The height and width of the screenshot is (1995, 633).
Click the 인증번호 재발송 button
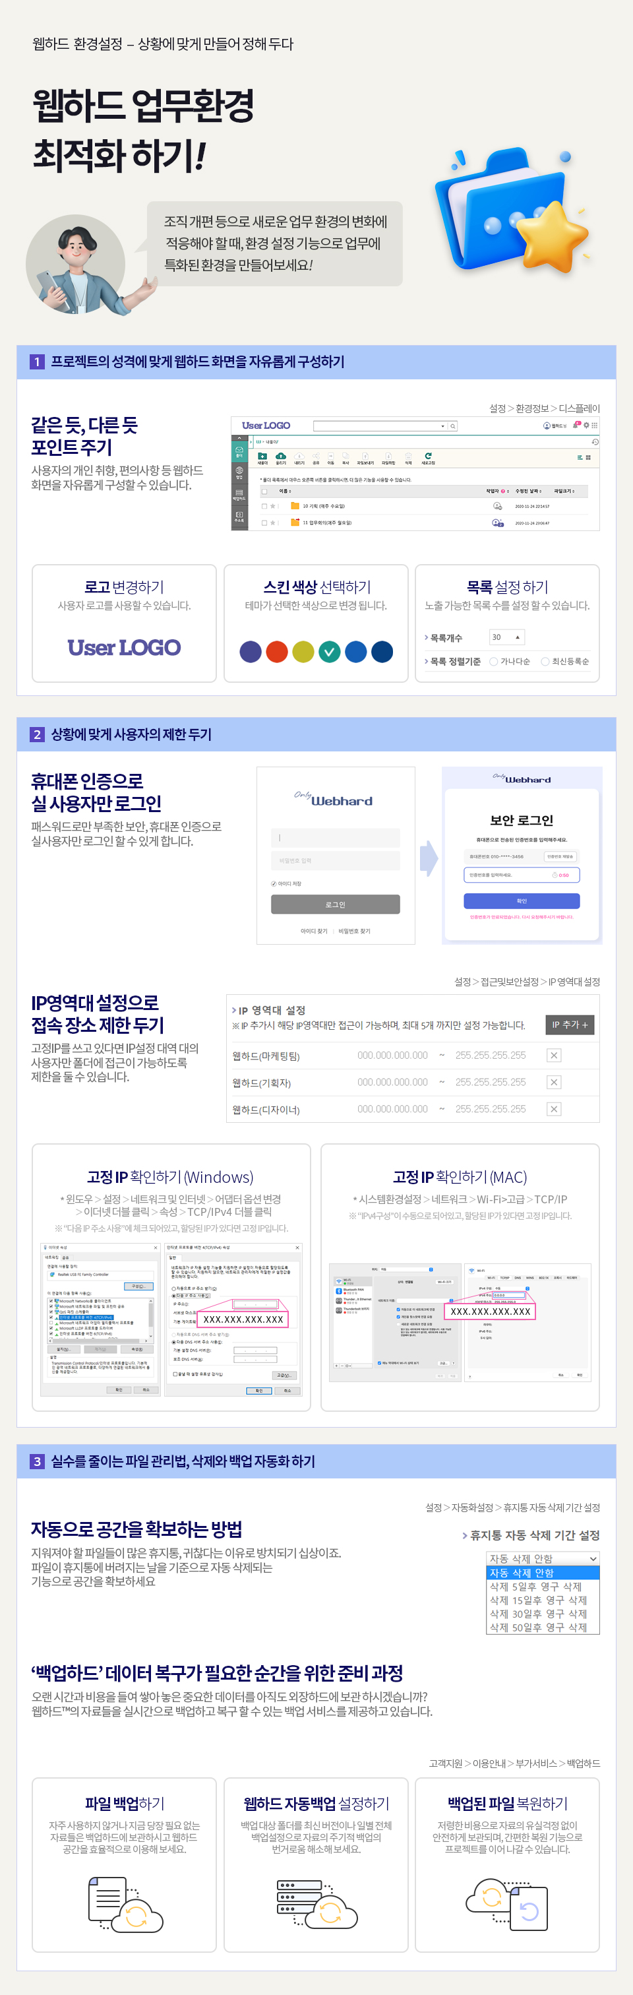[560, 856]
